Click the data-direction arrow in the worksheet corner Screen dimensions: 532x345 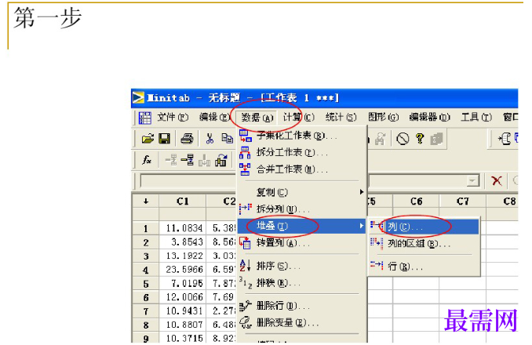coord(146,202)
